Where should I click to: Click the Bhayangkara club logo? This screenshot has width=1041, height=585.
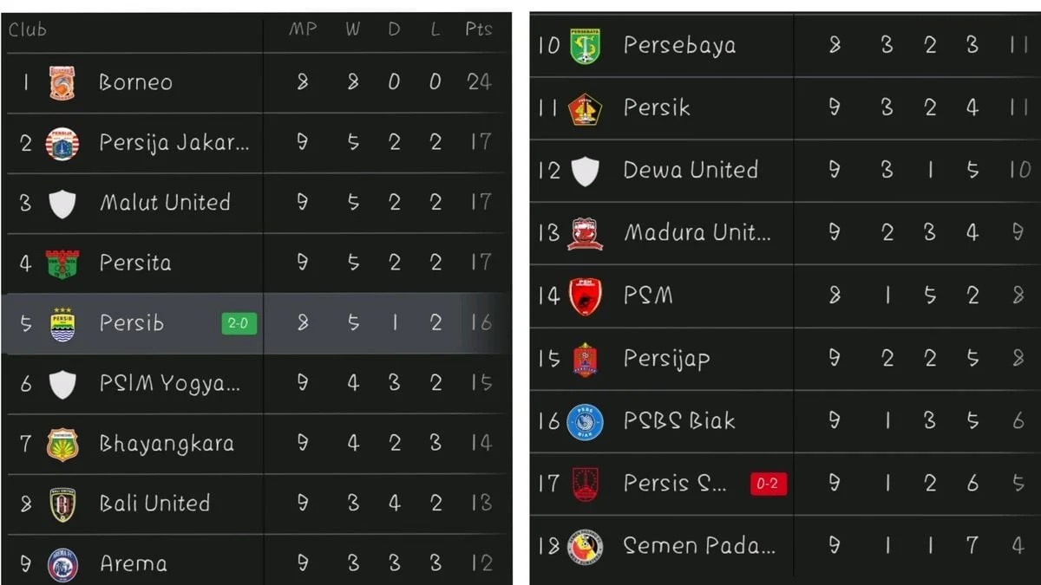pos(62,444)
